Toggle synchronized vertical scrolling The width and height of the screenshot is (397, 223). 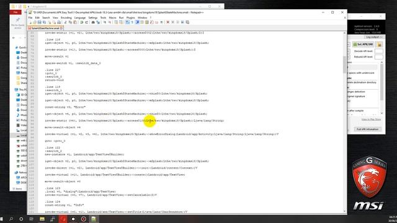click(x=116, y=22)
